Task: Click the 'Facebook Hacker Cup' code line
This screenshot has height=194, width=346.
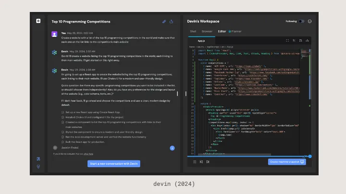Action: (x=251, y=72)
